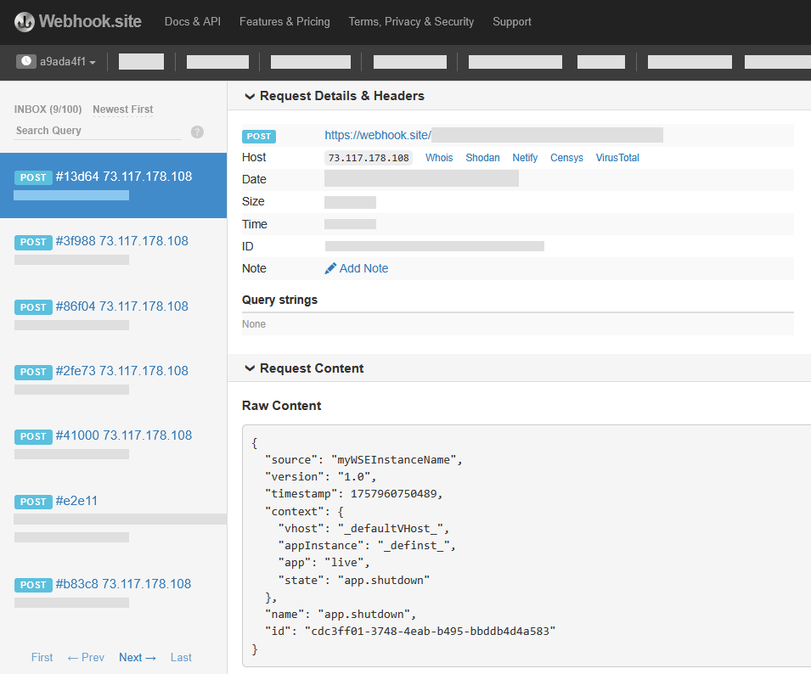Select request #41000 in inbox
The width and height of the screenshot is (811, 674).
tap(113, 444)
